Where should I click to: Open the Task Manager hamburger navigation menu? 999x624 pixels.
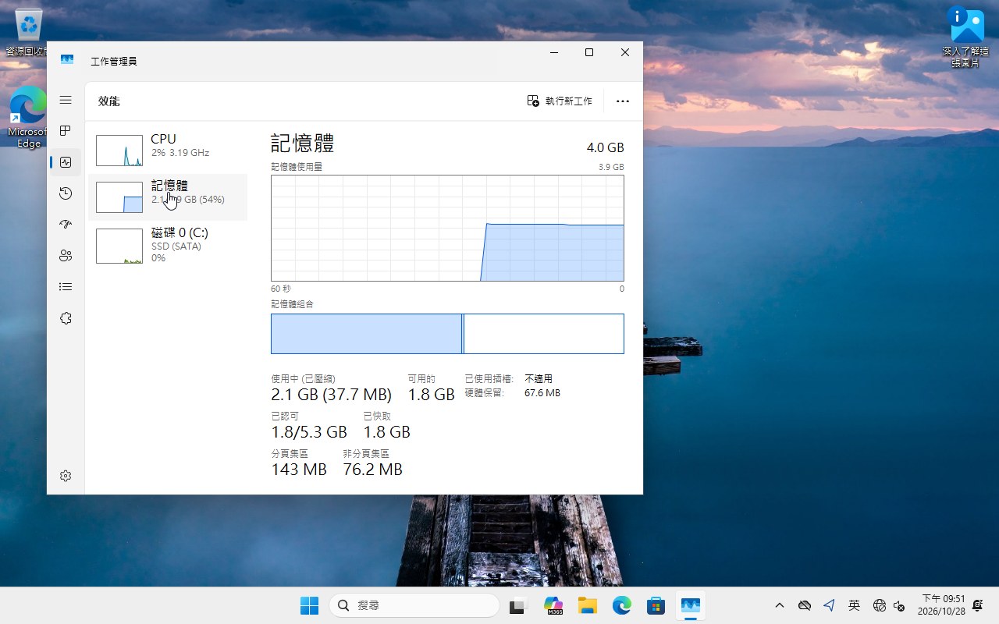click(66, 101)
